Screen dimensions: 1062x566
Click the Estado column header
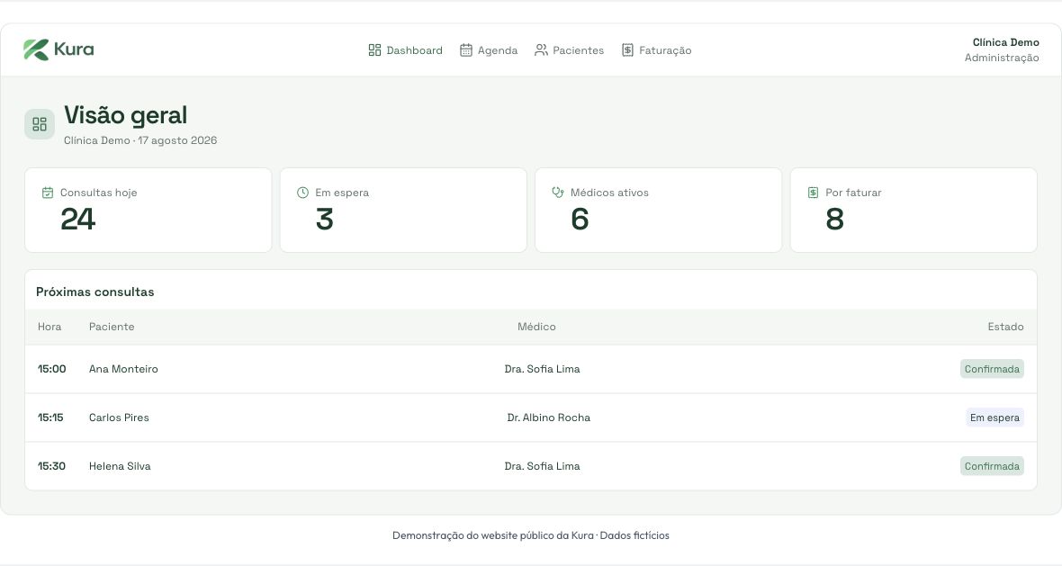tap(1006, 327)
